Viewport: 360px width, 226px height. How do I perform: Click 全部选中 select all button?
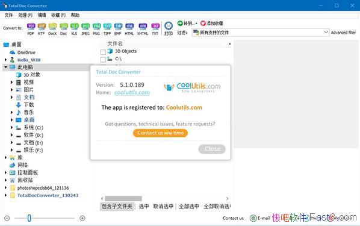pyautogui.click(x=188, y=206)
